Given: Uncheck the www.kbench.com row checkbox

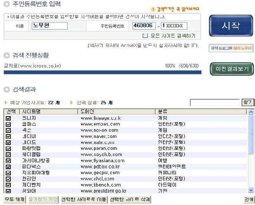Looking at the screenshot, I should (x=8, y=185).
